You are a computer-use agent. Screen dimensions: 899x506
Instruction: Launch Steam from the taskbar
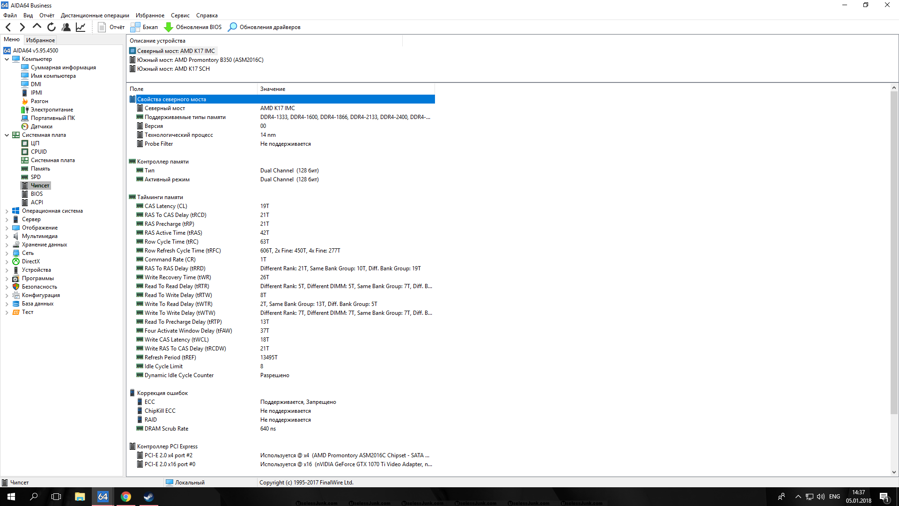[x=148, y=497]
